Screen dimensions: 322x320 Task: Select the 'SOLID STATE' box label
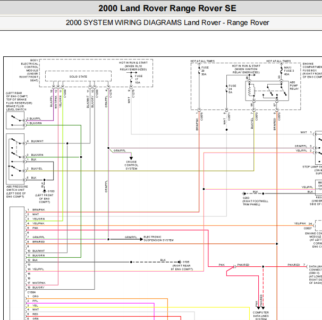[x=78, y=77]
